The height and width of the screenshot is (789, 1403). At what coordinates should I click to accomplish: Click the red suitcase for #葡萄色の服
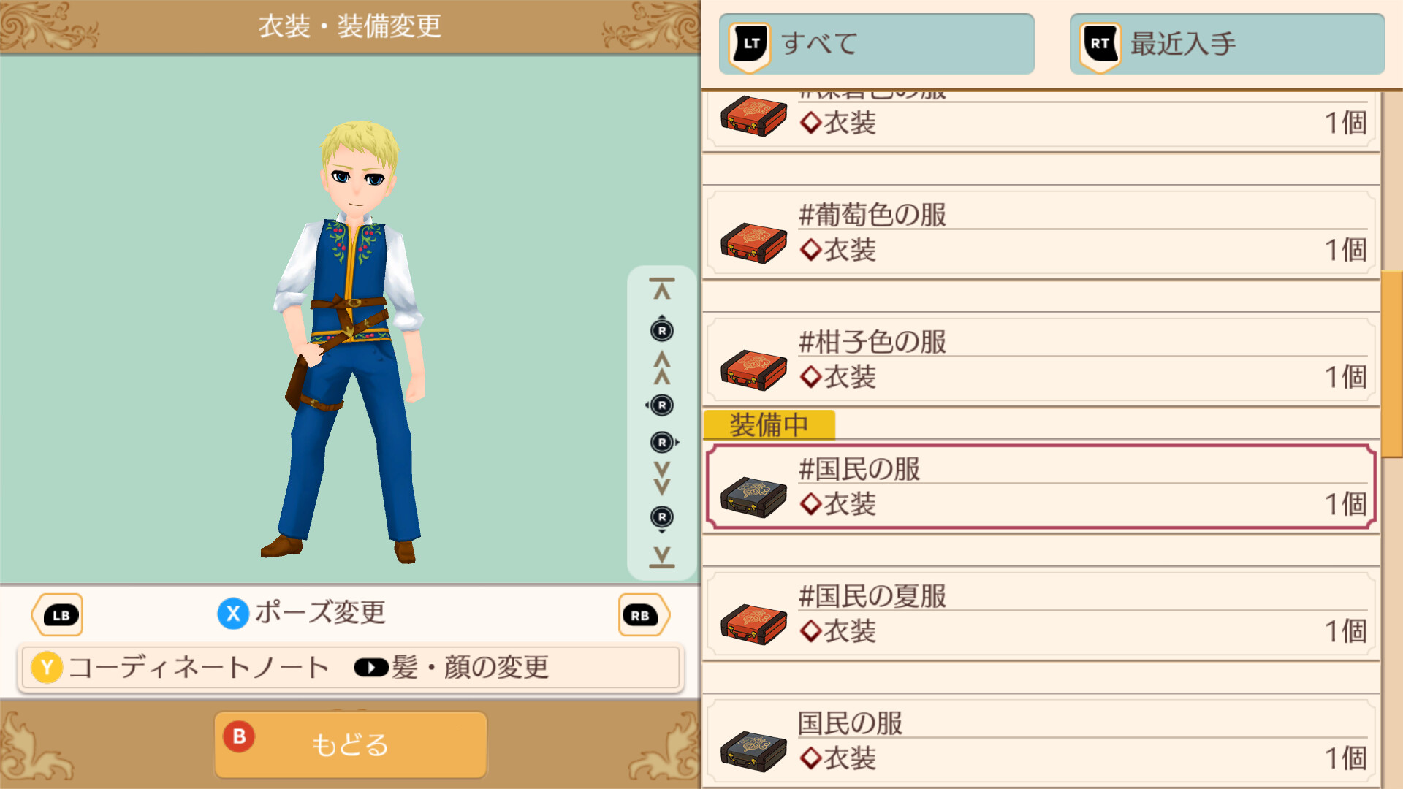coord(753,243)
